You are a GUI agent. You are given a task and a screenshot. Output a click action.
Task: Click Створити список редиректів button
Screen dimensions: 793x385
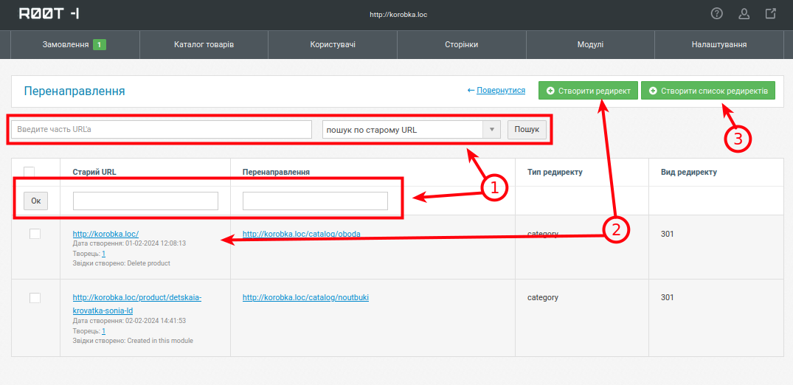tap(708, 91)
